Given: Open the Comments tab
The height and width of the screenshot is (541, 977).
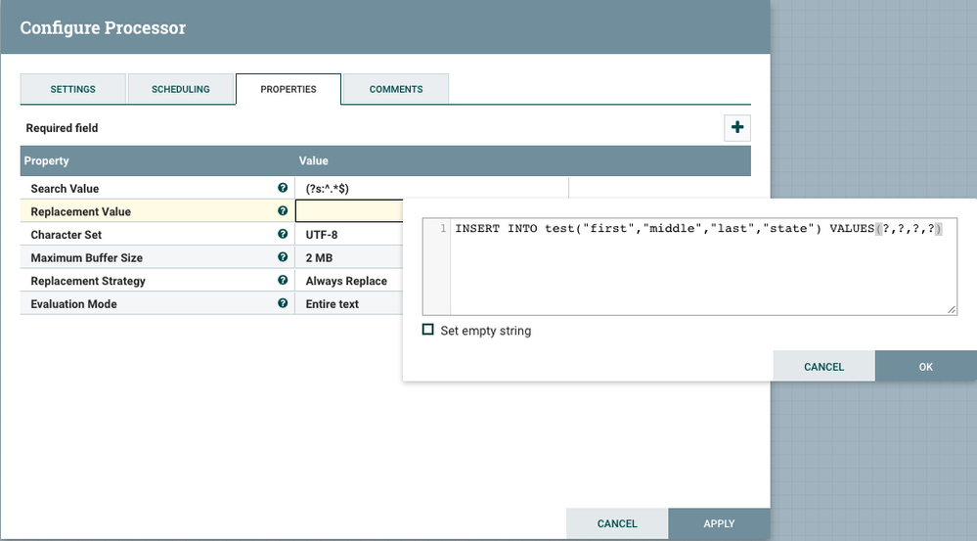Looking at the screenshot, I should (396, 89).
